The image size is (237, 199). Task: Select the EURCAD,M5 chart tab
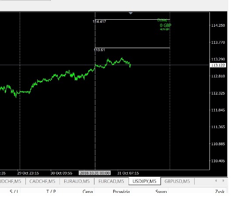[x=111, y=181]
